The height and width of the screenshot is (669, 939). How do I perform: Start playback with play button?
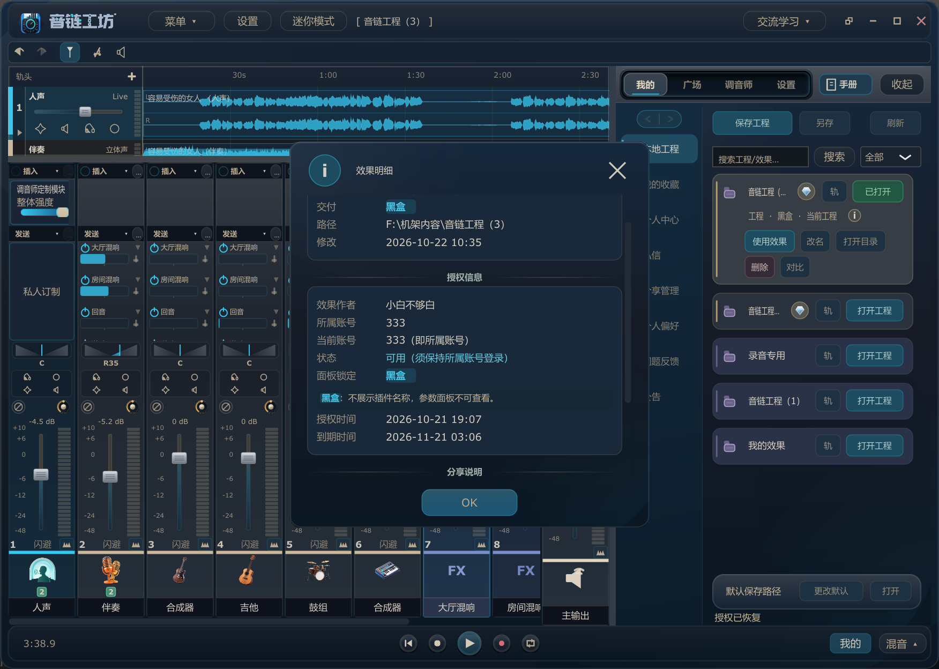[469, 643]
